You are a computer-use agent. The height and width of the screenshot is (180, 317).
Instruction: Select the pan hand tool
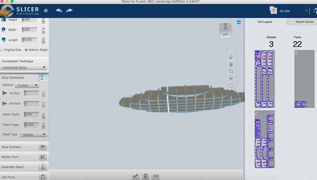(x=231, y=64)
